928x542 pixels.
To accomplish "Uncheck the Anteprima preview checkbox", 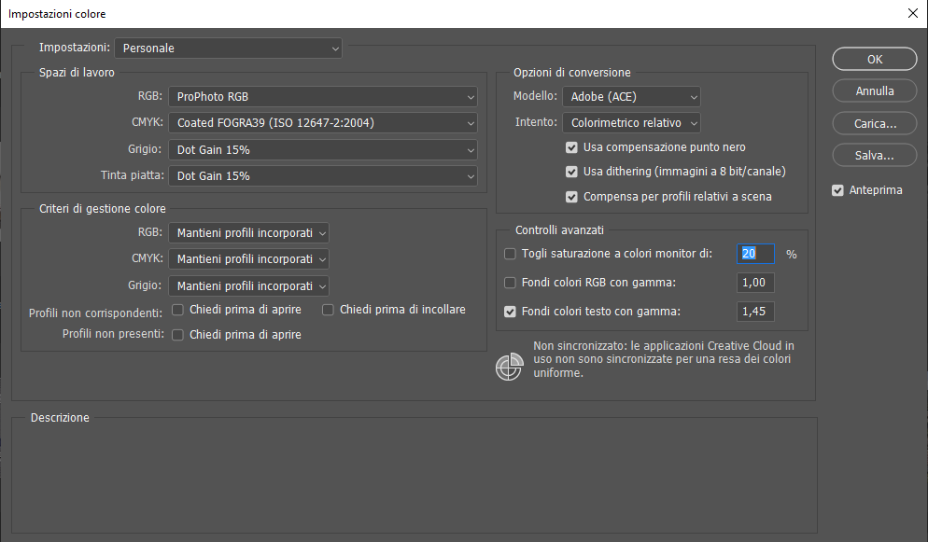I will (837, 190).
